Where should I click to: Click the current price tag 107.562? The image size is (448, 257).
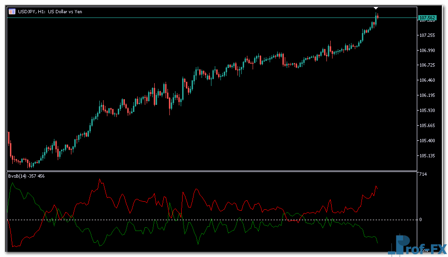pyautogui.click(x=427, y=18)
